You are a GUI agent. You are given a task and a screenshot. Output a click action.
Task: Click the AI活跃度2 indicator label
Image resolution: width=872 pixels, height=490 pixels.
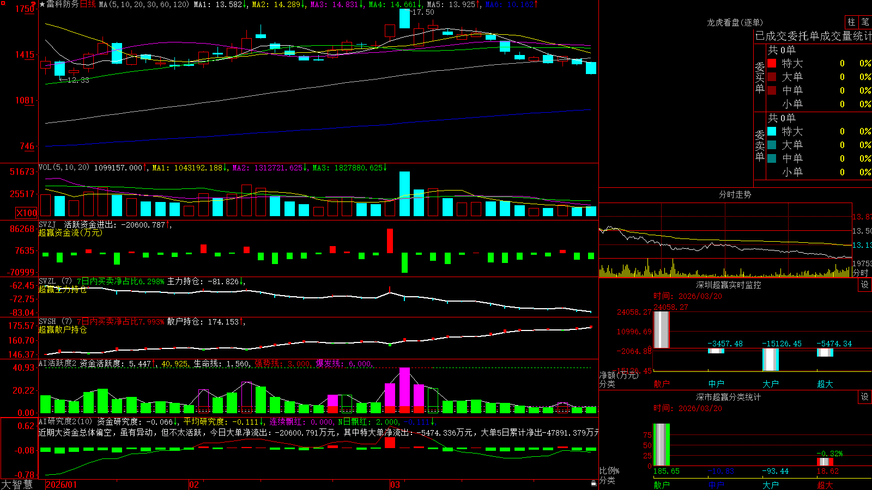coord(58,363)
